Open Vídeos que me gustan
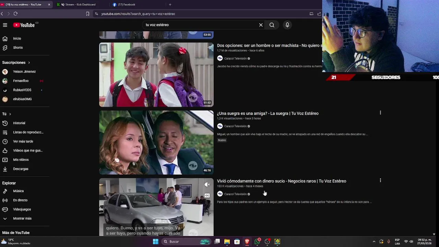The image size is (439, 247). 28,151
